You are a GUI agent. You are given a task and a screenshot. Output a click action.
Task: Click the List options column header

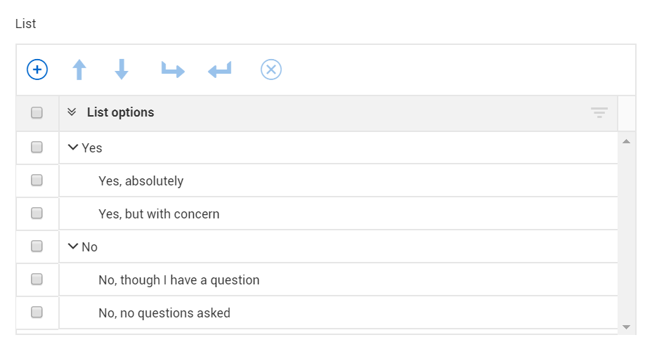coord(120,112)
